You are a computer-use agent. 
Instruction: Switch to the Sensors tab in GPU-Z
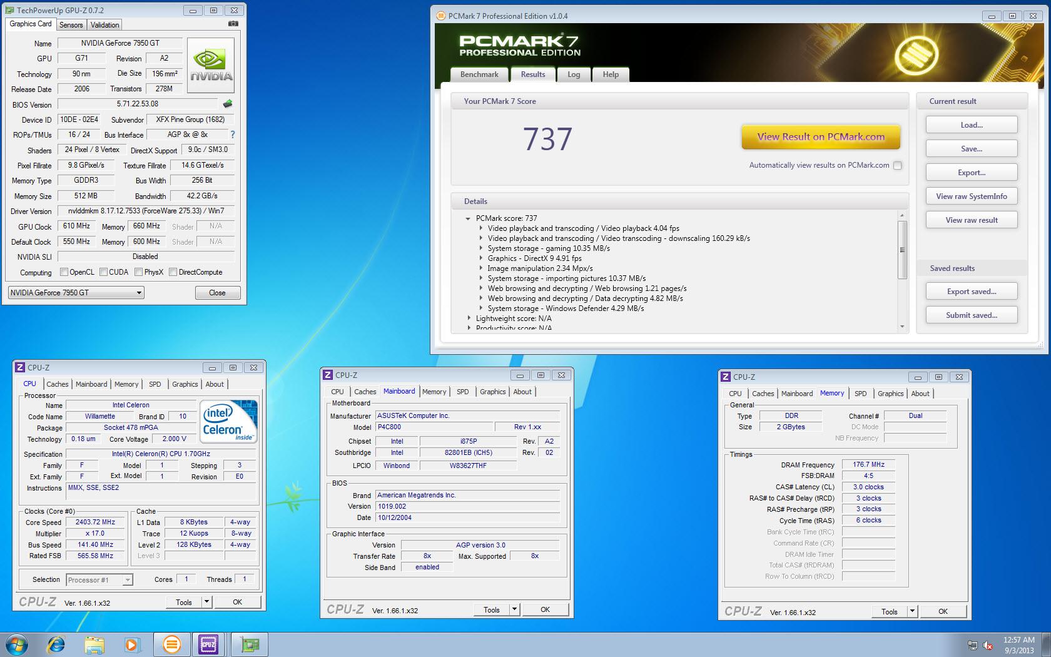pos(71,25)
